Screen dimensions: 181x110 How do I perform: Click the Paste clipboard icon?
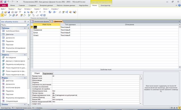(x=31, y=12)
